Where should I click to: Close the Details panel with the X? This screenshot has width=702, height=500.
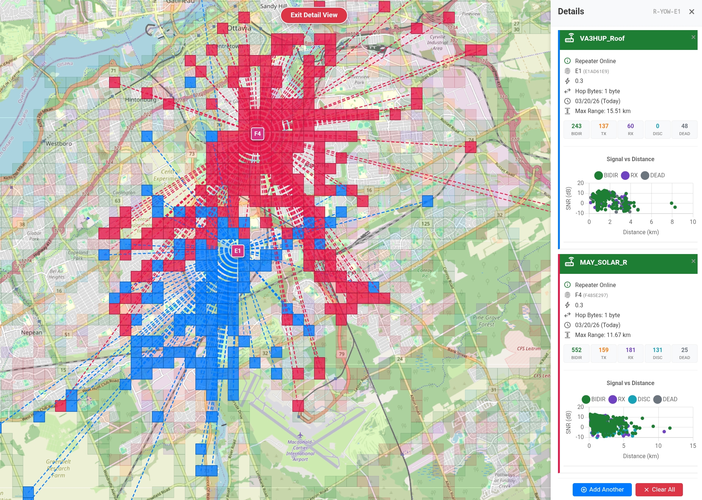692,12
